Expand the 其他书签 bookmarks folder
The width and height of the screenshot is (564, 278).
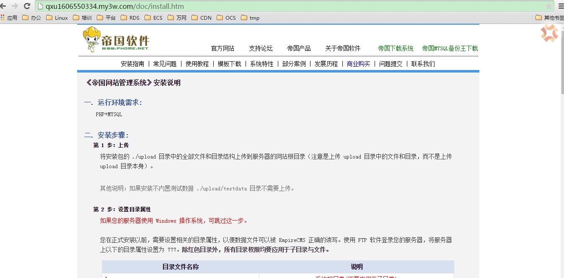(550, 18)
